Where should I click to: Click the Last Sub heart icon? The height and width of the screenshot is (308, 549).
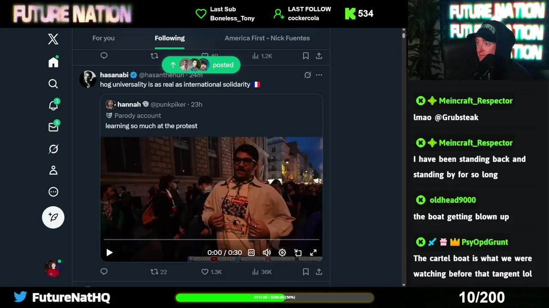point(201,14)
